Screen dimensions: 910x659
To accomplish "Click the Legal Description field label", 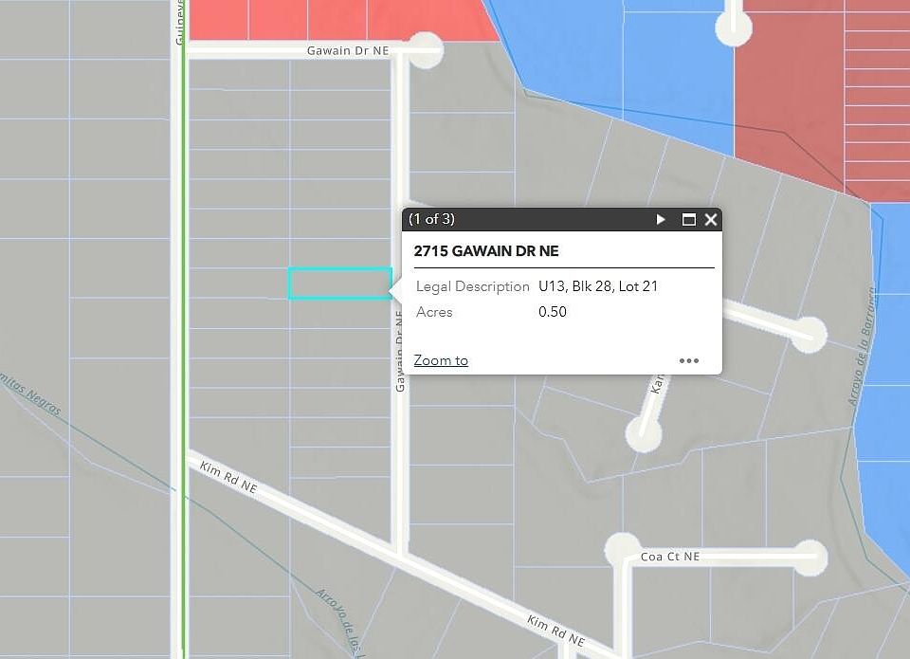I will [x=472, y=286].
